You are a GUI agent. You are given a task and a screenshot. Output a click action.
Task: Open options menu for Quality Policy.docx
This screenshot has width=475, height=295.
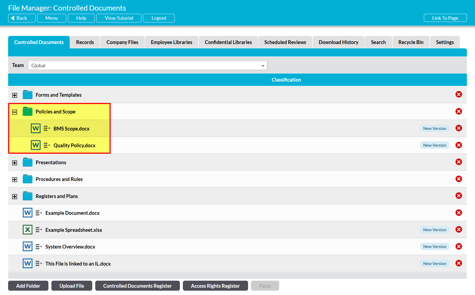pos(47,146)
